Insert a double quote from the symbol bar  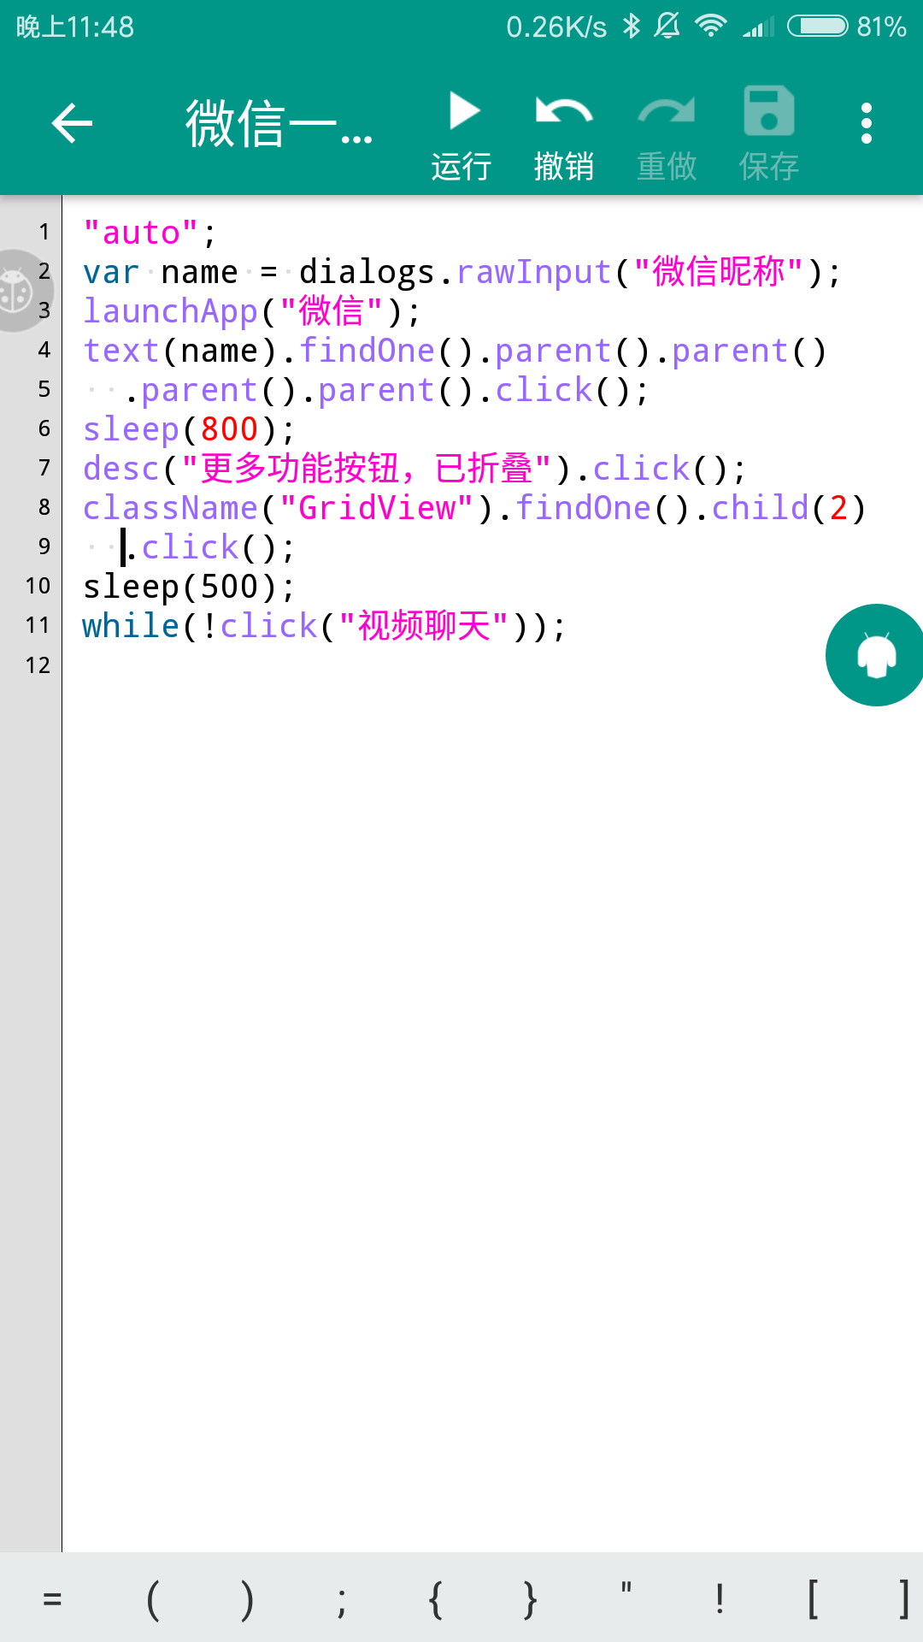(x=626, y=1589)
